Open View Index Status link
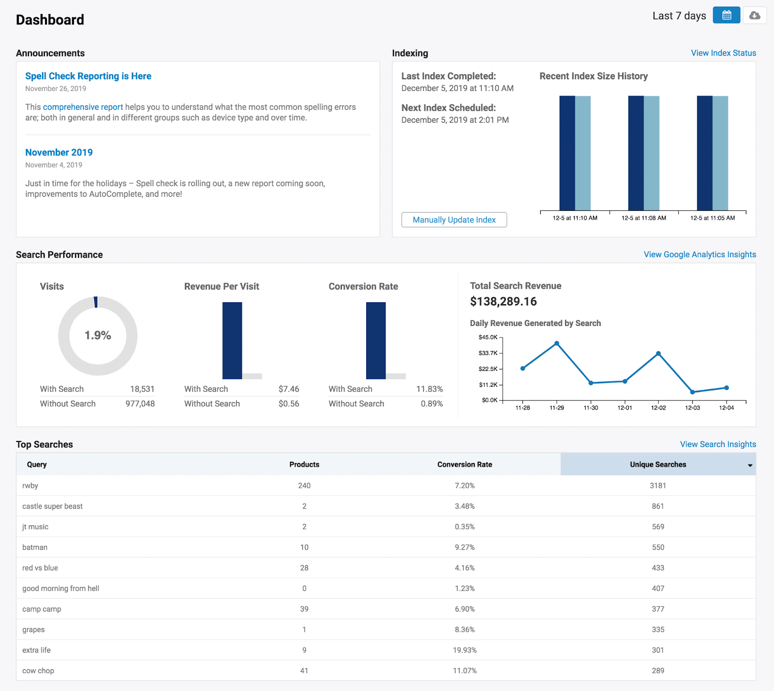 pyautogui.click(x=723, y=53)
